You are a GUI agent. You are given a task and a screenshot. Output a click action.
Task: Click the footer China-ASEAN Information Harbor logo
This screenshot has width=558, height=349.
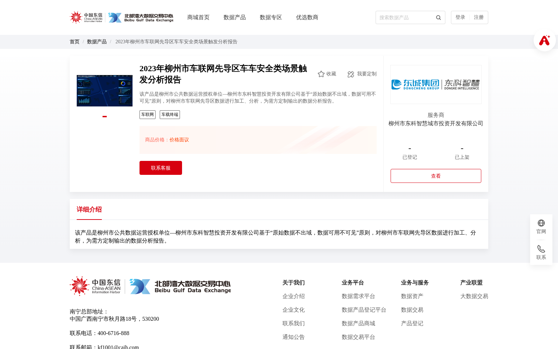pos(95,286)
